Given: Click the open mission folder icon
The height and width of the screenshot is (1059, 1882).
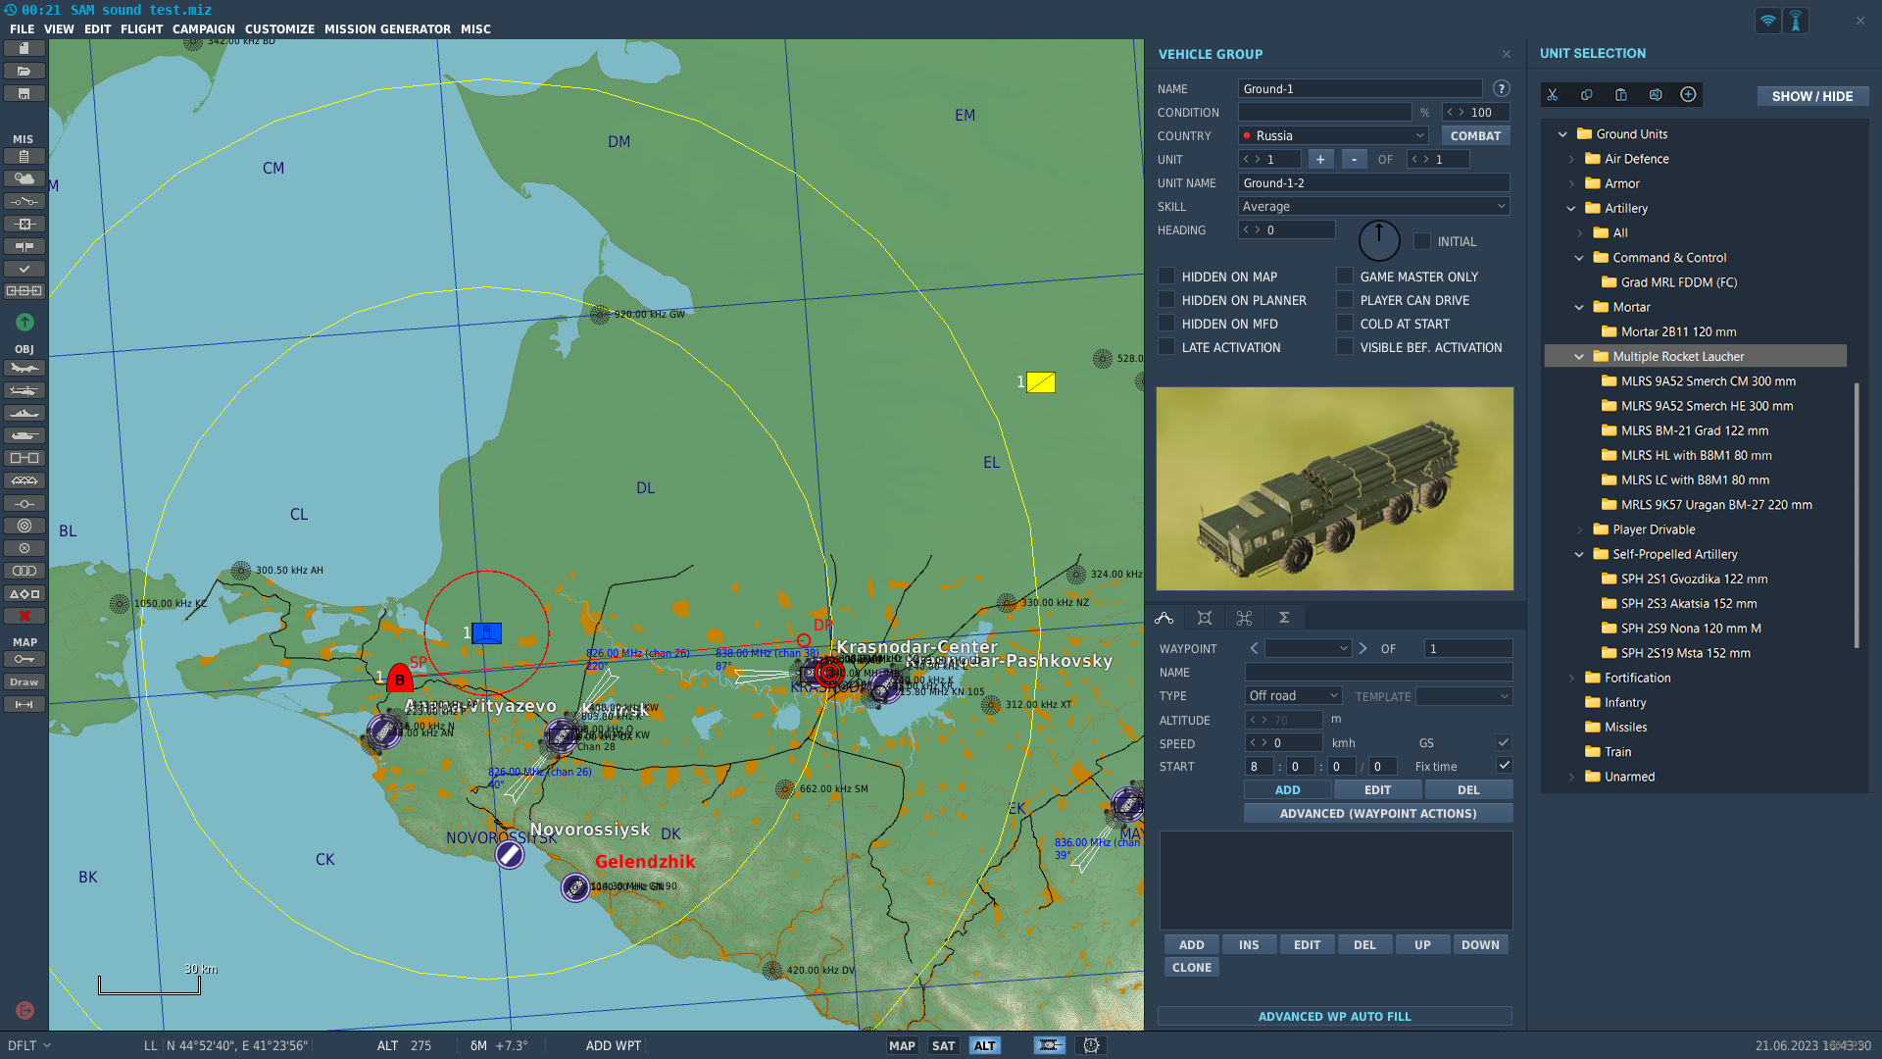Looking at the screenshot, I should click(x=25, y=71).
